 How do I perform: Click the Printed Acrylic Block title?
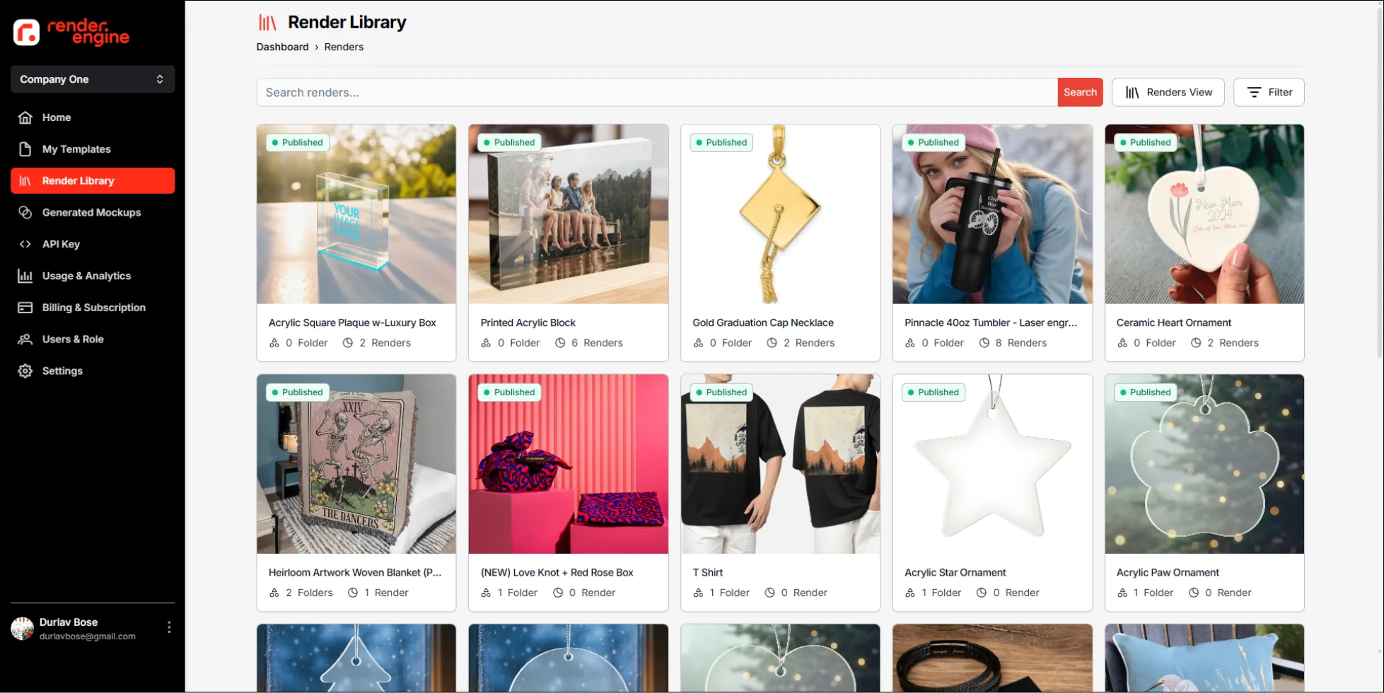click(528, 322)
